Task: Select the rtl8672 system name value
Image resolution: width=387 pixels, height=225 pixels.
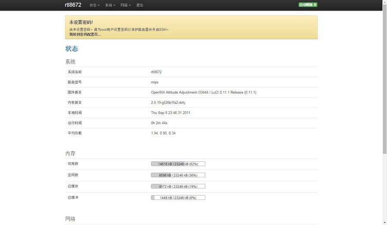Action: [x=156, y=72]
